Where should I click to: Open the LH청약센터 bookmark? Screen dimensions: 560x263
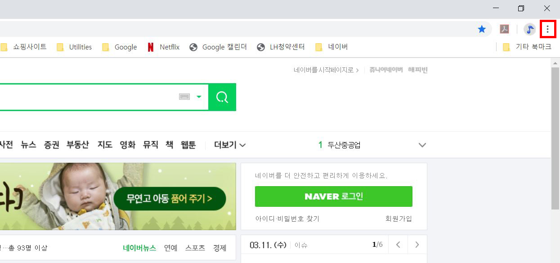[x=281, y=47]
